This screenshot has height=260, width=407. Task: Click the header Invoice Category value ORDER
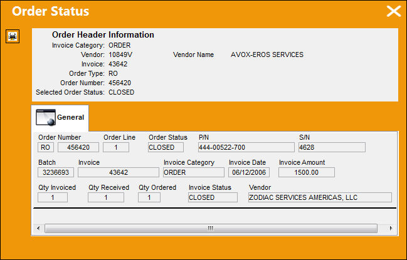coord(119,45)
